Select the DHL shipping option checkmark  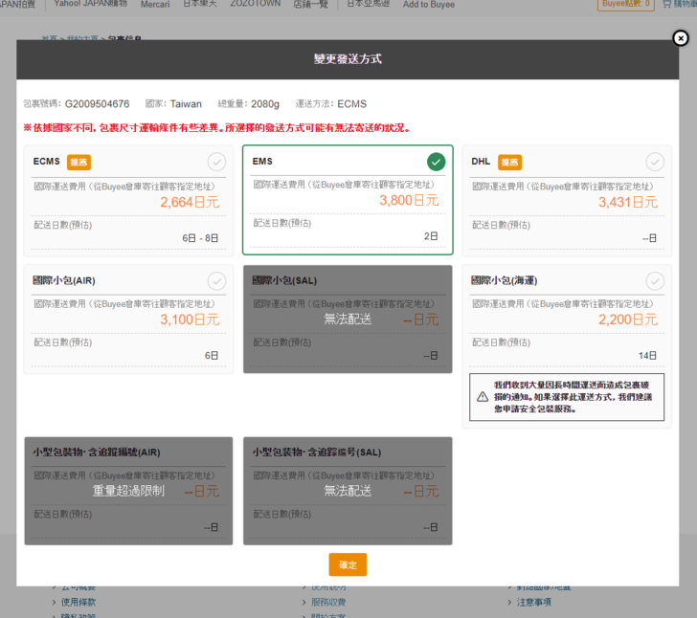[655, 162]
